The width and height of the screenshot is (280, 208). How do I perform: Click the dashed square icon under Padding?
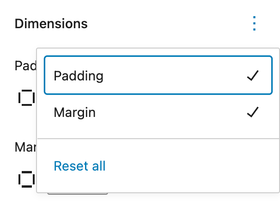point(26,98)
